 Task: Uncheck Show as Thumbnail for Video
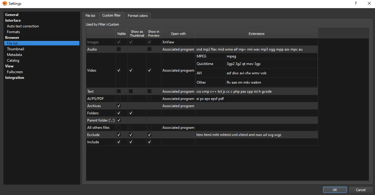click(x=131, y=70)
